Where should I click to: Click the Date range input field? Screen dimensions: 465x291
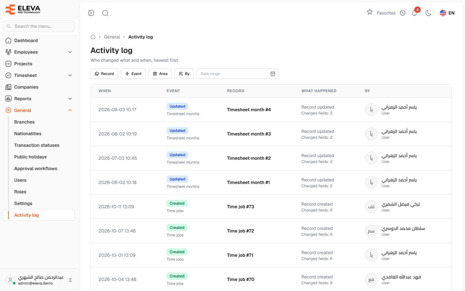238,74
